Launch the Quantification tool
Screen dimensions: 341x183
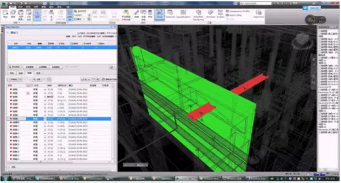point(183,14)
